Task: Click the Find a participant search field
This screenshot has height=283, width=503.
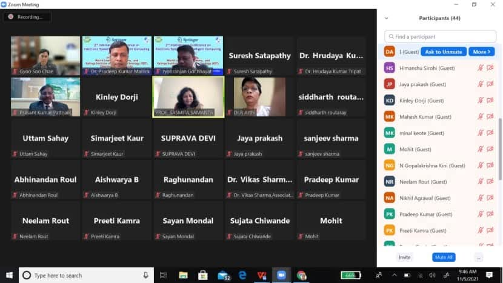Action: pos(440,37)
